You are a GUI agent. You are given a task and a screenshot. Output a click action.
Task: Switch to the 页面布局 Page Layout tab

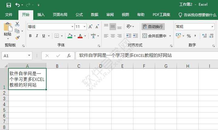pyautogui.click(x=60, y=15)
